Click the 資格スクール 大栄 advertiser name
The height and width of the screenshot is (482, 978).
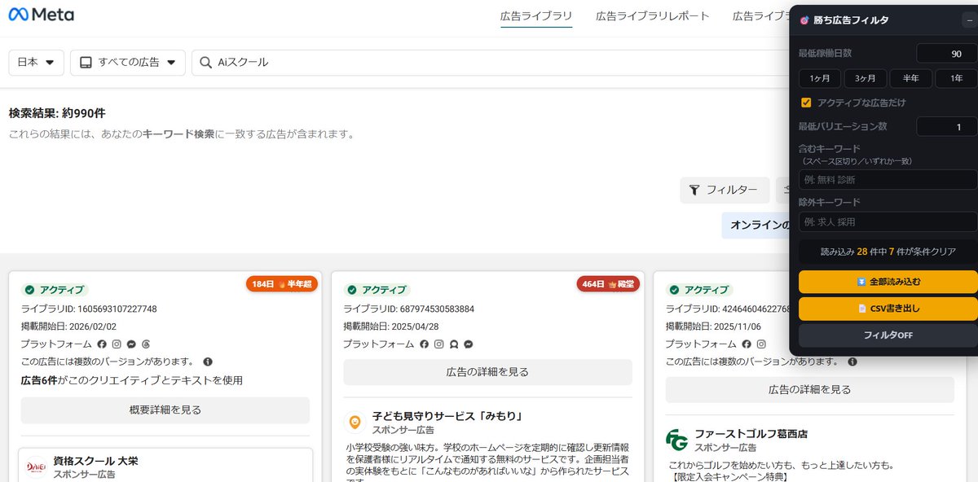coord(96,461)
